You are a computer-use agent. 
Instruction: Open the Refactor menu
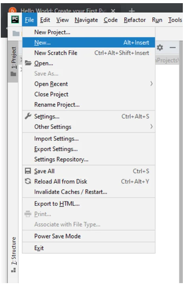135,20
